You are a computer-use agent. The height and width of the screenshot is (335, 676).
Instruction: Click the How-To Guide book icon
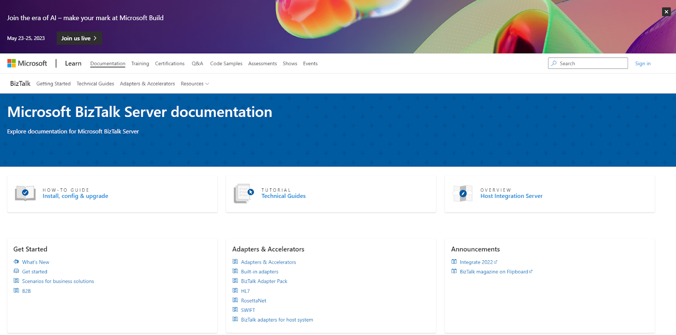pos(25,193)
